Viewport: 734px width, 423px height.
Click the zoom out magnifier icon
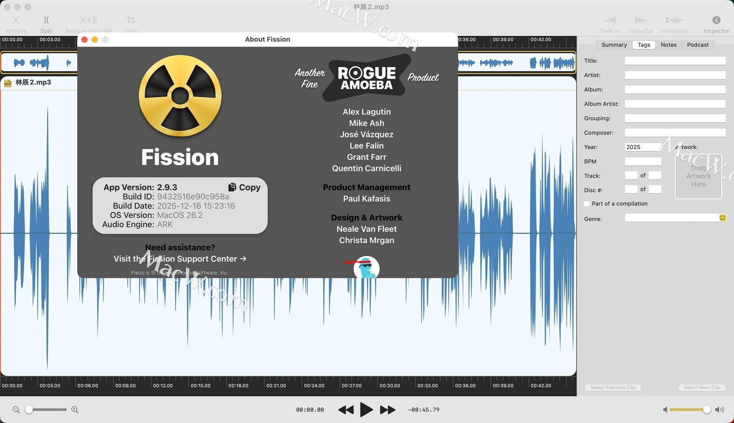(x=16, y=410)
